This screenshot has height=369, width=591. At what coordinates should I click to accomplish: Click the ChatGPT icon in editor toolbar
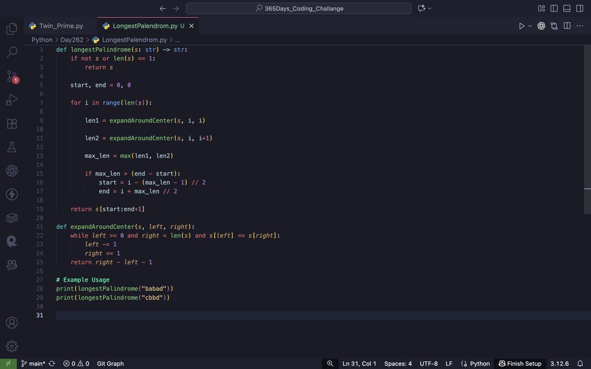pyautogui.click(x=541, y=26)
